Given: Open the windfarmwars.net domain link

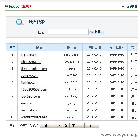Looking at the screenshot, I should [34, 117].
